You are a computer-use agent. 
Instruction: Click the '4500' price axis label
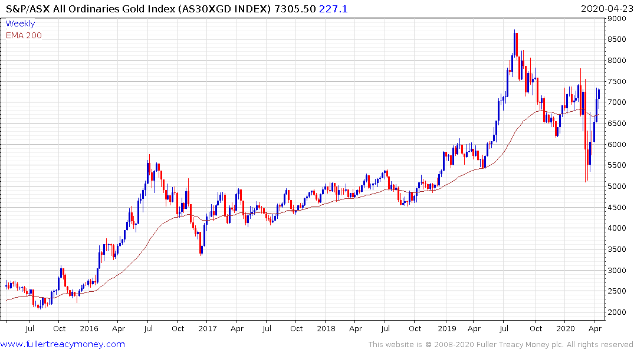(x=617, y=207)
